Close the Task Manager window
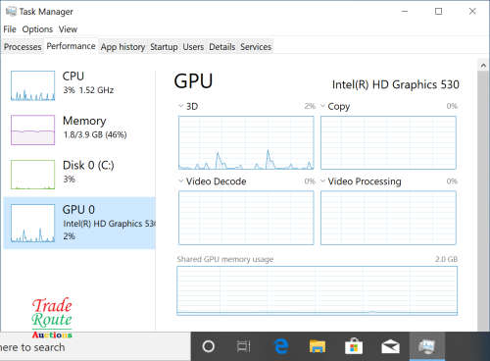Viewport: 490px width, 361px height. coord(472,12)
